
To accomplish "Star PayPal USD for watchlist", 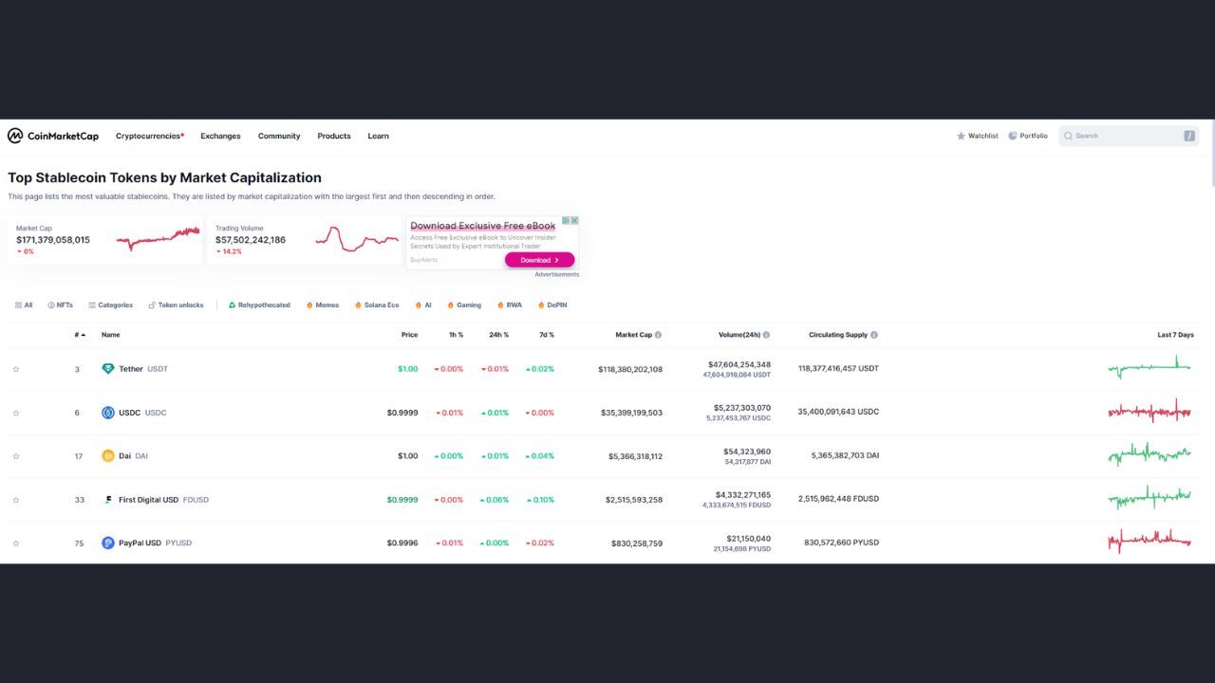I will click(x=16, y=544).
